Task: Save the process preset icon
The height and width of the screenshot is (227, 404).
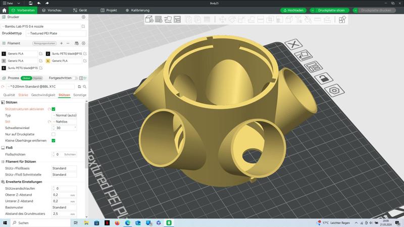Action: [x=79, y=87]
